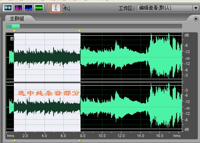Viewport: 200px width, 143px height.
Task: Click the green zoom navigation bar handle
Action: click(13, 26)
